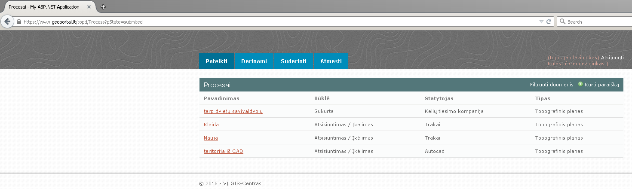Open the 'teritorija iš CAD' process
Viewport: 632px width, 189px height.
pyautogui.click(x=224, y=151)
